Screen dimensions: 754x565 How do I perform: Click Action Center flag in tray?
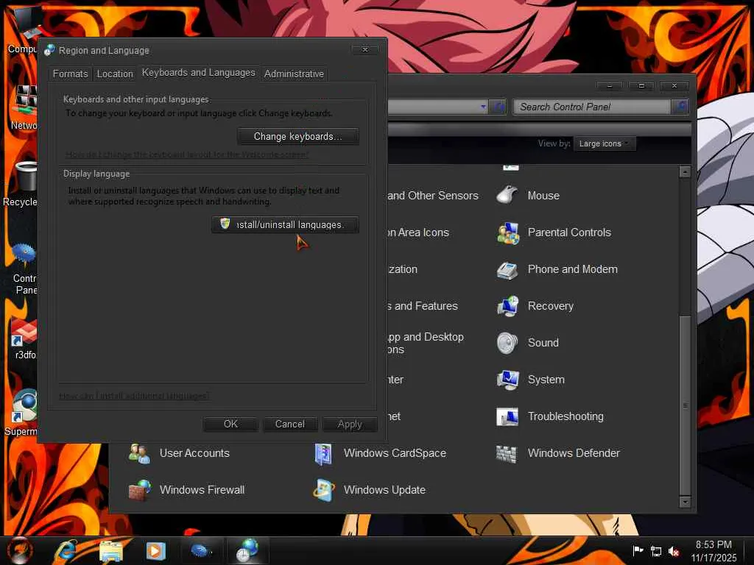click(638, 550)
